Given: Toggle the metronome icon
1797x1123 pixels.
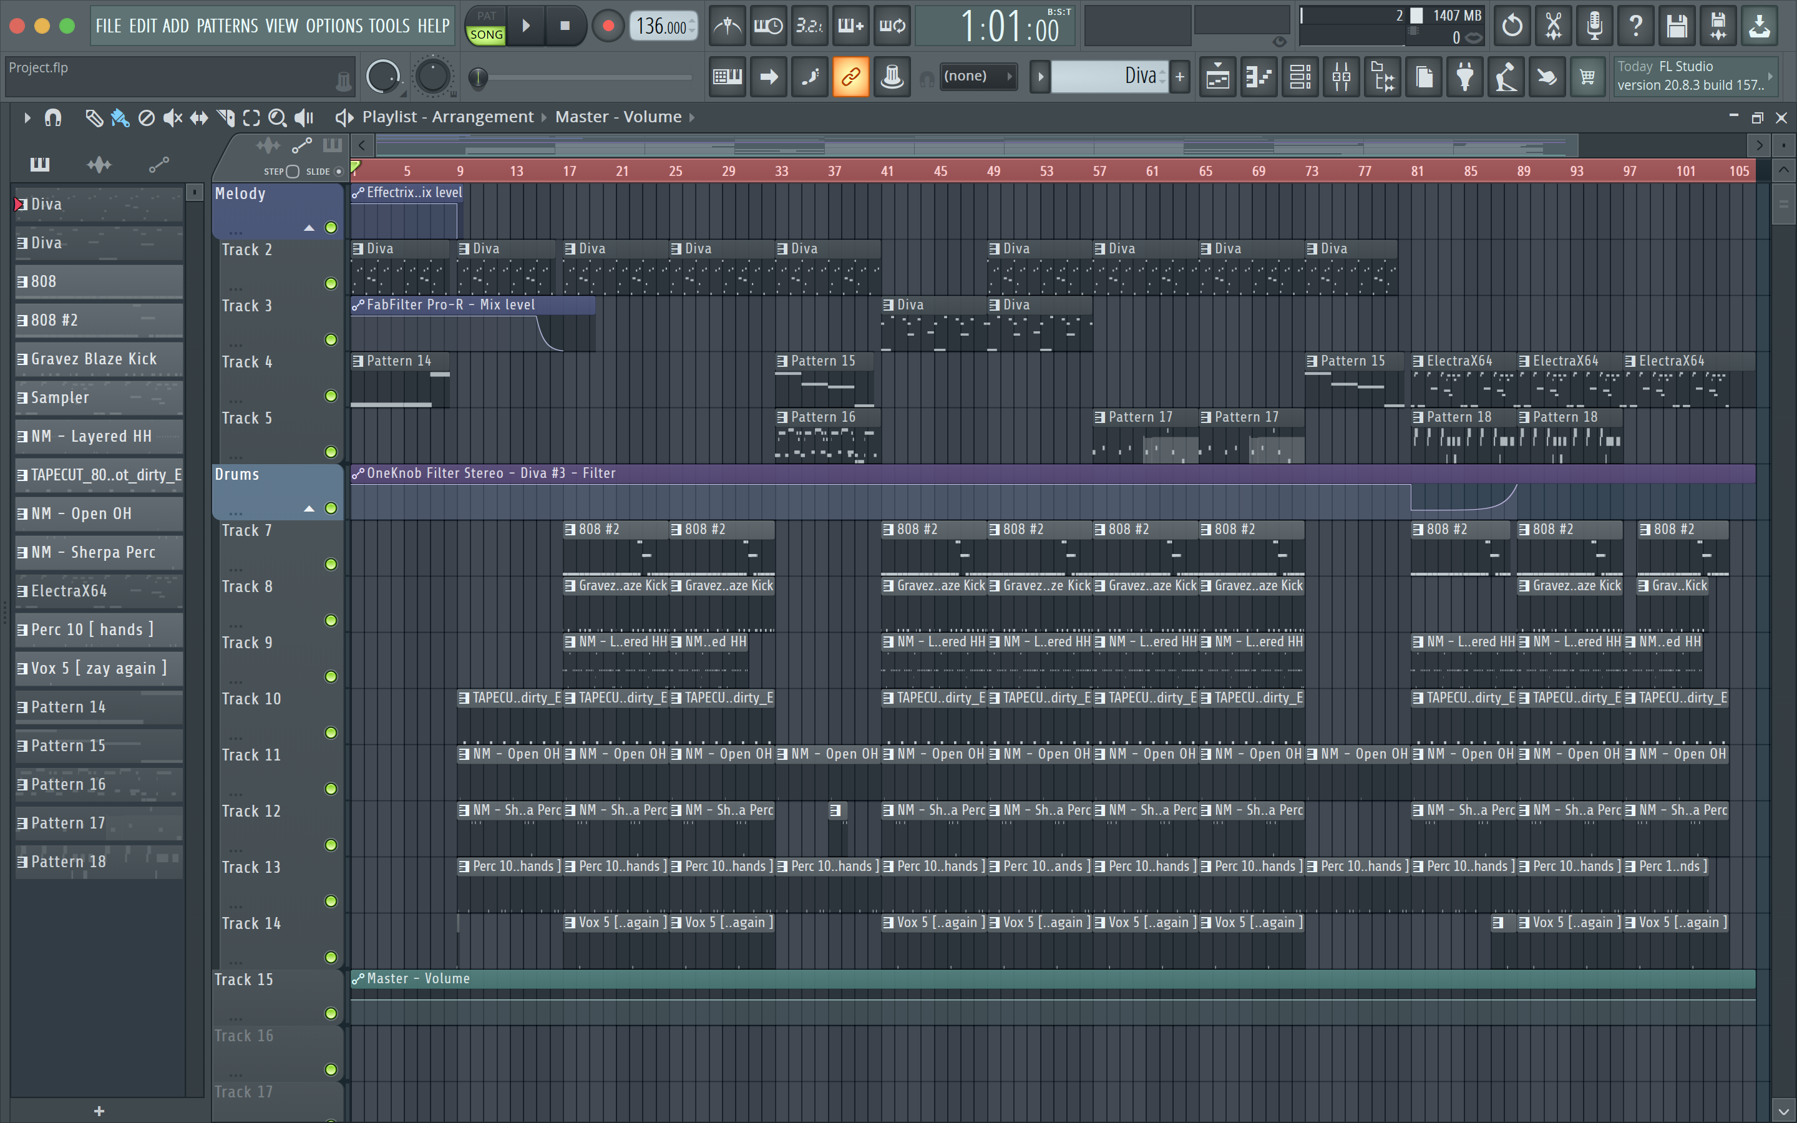Looking at the screenshot, I should (x=727, y=27).
